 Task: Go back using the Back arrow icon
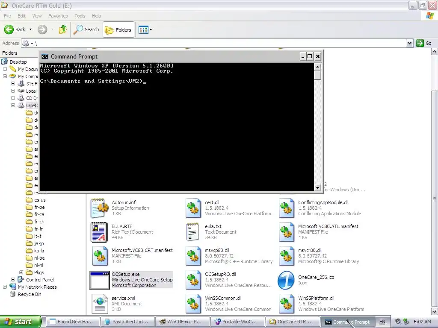tap(9, 29)
